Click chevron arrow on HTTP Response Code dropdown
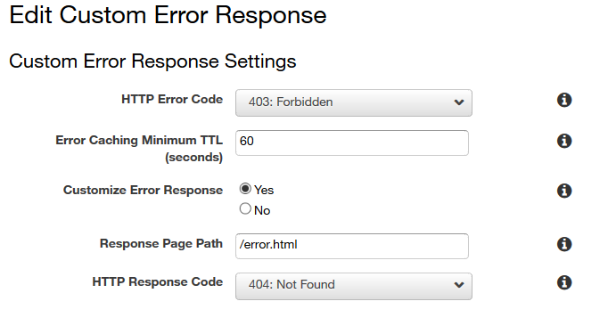This screenshot has width=608, height=334. 459,285
